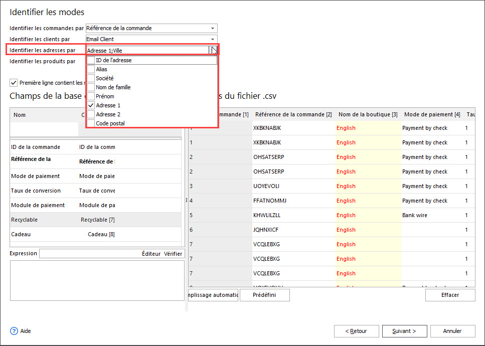This screenshot has width=485, height=346.
Task: Click the 'Recyclable [7]' mapping cell
Action: tap(98, 220)
